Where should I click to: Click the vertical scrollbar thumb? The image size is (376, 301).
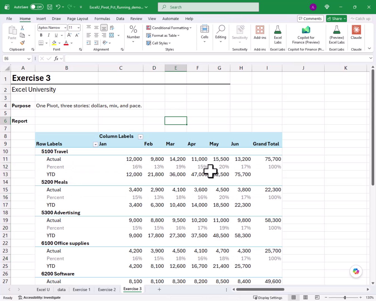coord(373,127)
